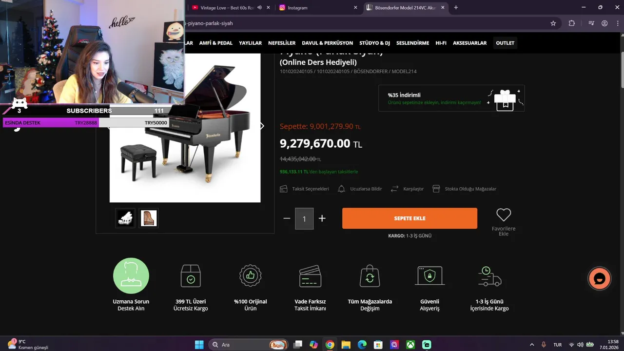Image resolution: width=624 pixels, height=351 pixels.
Task: Select the second piano thumbnail image
Action: pos(148,218)
